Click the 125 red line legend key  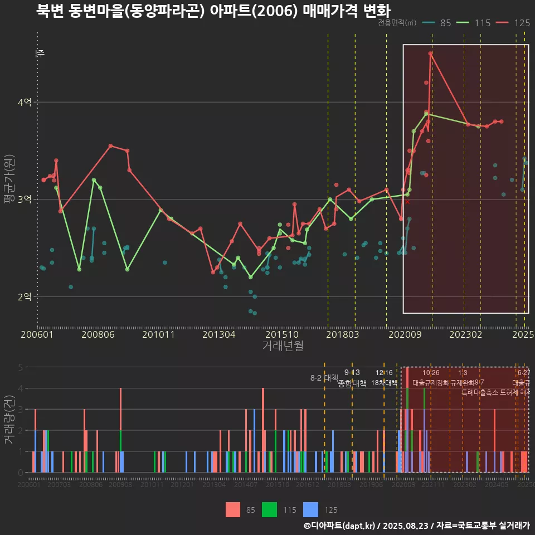(x=504, y=23)
